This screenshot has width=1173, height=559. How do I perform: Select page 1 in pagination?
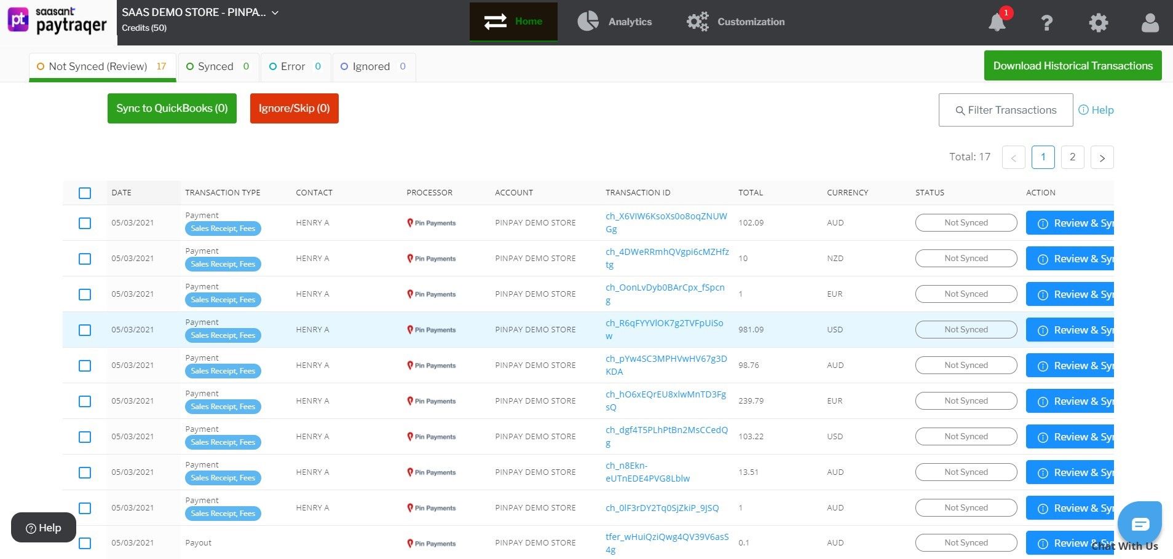(x=1043, y=157)
